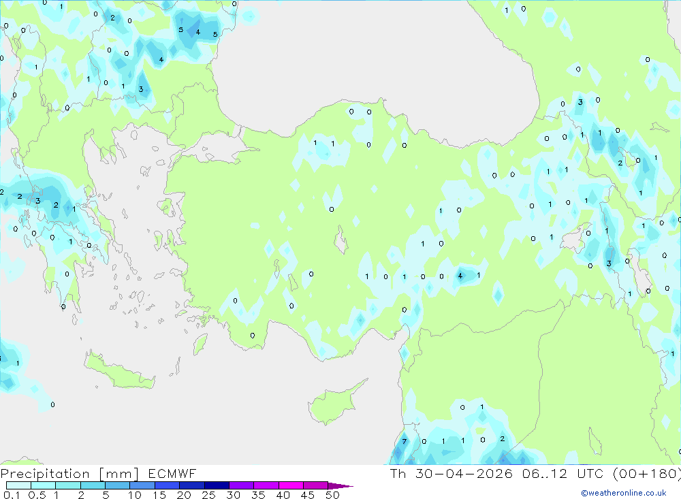Click the legend arrow tip beyond 50 mm

340,485
